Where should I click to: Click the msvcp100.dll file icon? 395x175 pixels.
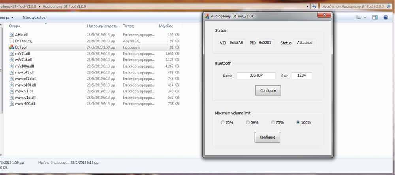[x=11, y=85]
